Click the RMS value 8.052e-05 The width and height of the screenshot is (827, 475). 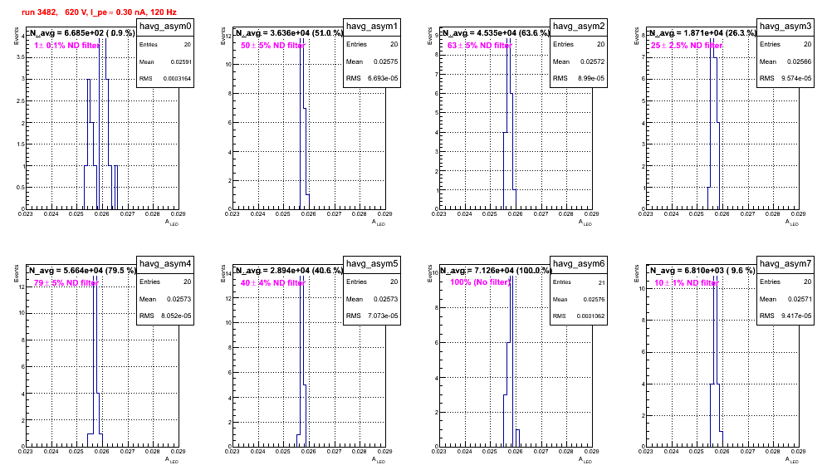pos(176,316)
